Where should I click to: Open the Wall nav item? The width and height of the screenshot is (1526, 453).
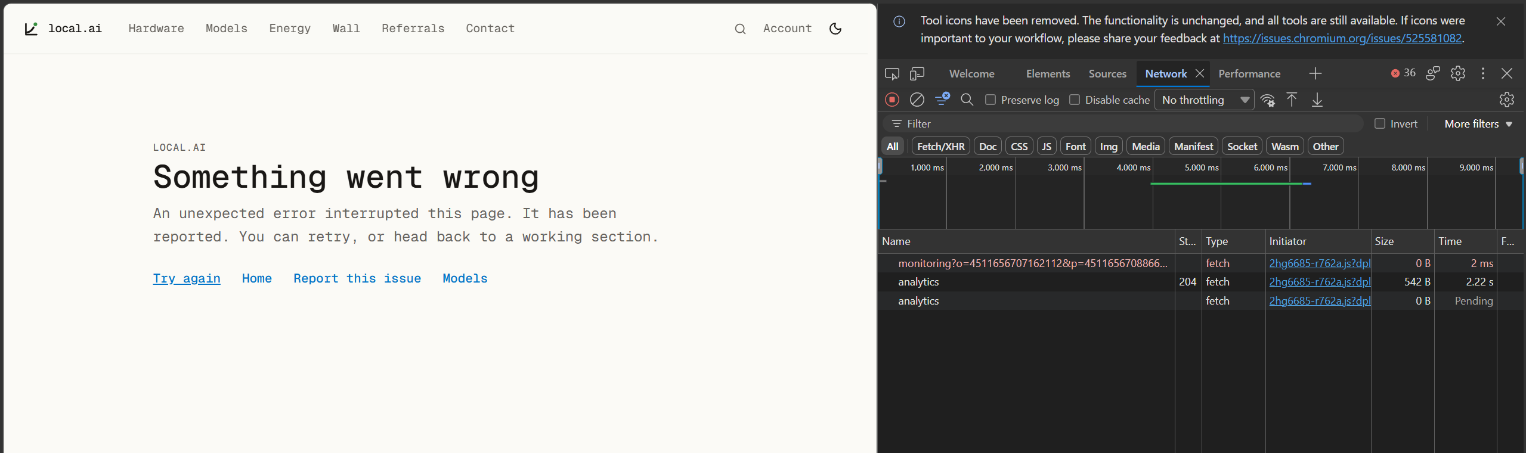coord(346,29)
